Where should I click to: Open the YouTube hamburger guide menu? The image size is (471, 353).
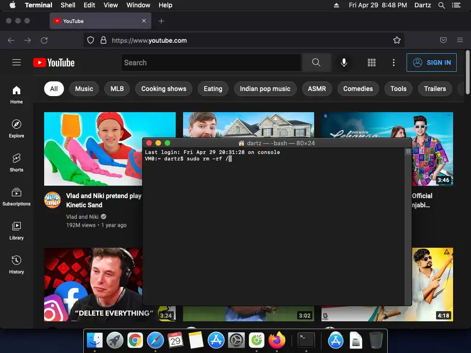[17, 63]
